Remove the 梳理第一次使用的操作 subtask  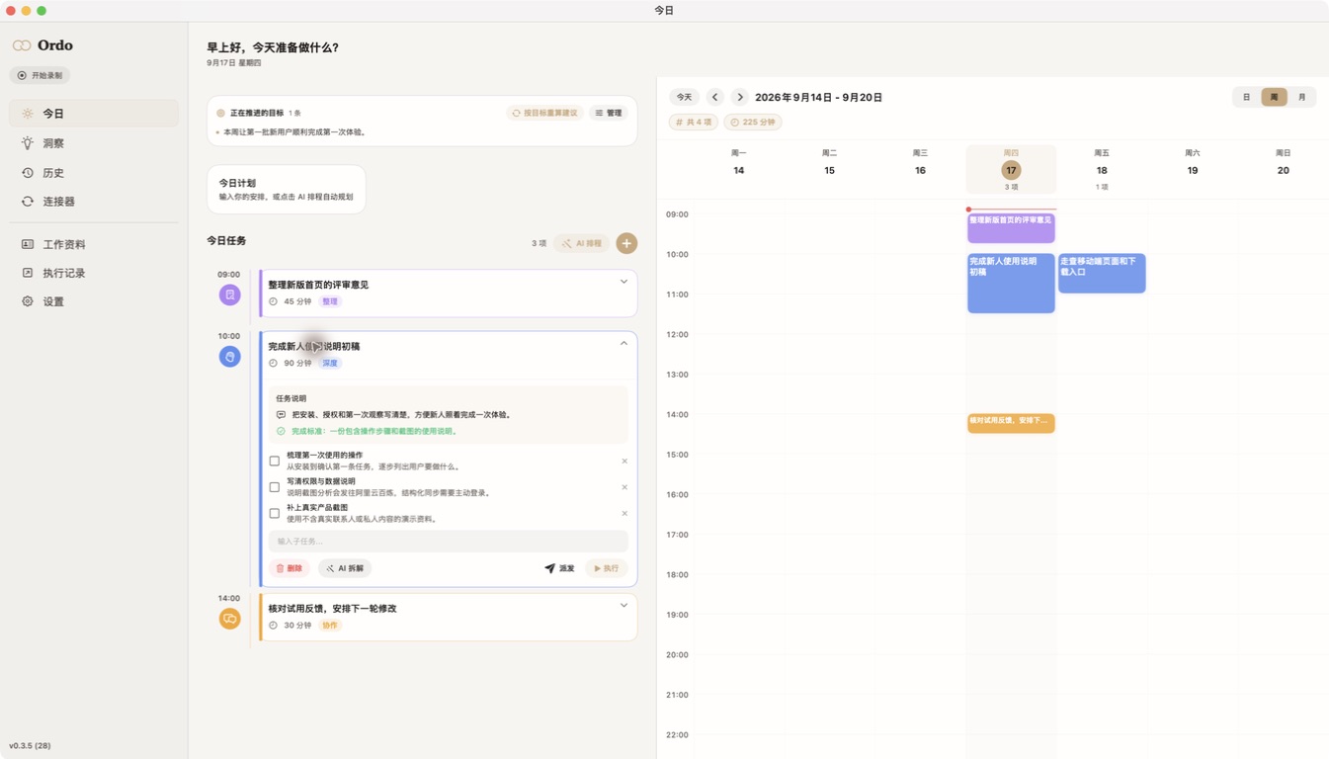point(624,461)
